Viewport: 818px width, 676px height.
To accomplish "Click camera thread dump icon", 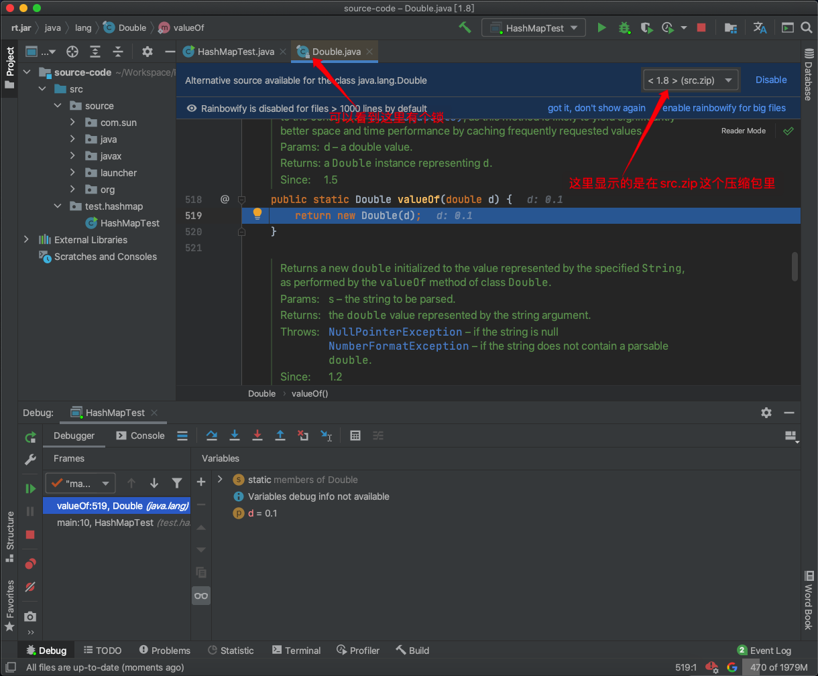I will pyautogui.click(x=30, y=616).
